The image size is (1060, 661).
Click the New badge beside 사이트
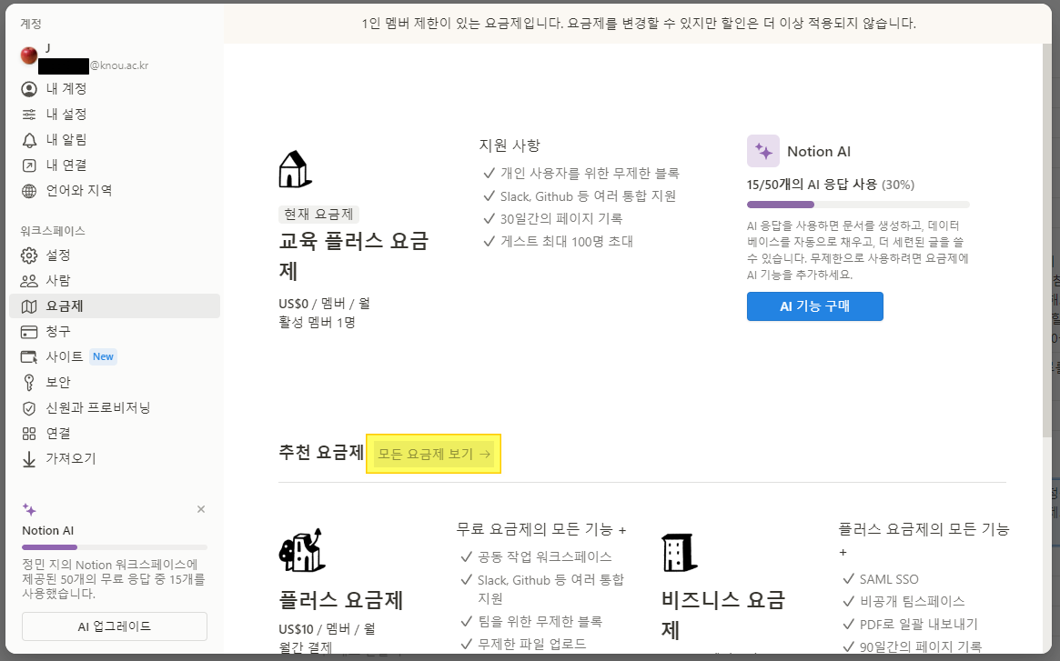[x=104, y=356]
